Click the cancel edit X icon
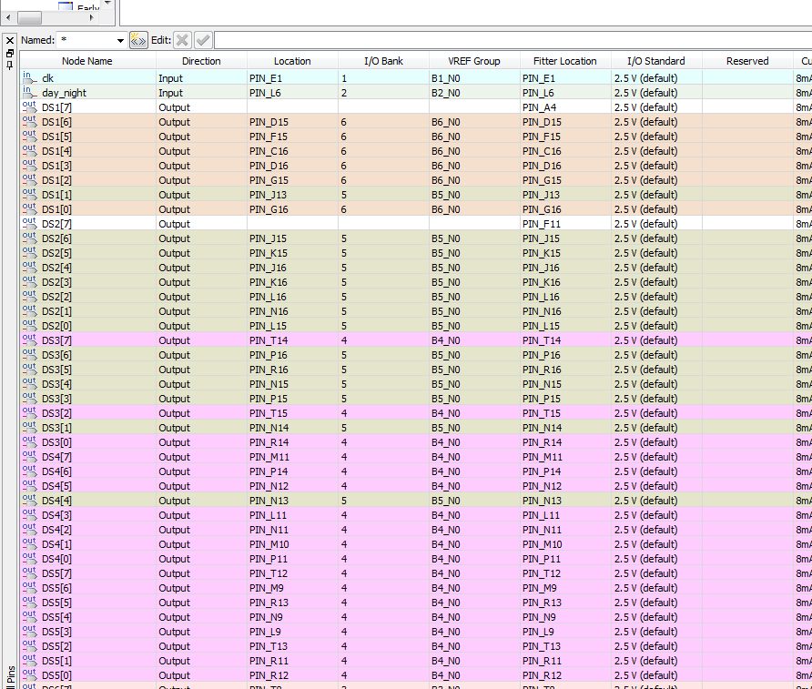The height and width of the screenshot is (689, 812). (x=182, y=40)
